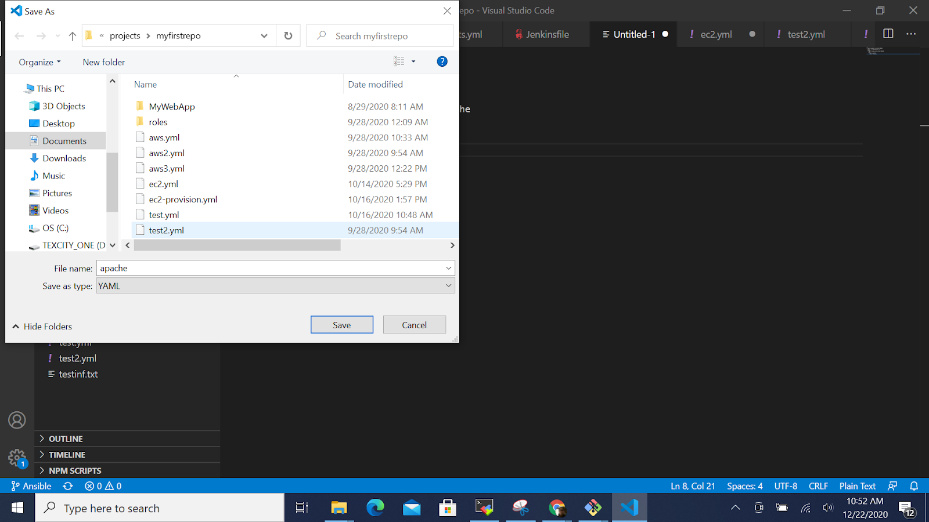
Task: Open view options dropdown arrow
Action: click(x=413, y=61)
